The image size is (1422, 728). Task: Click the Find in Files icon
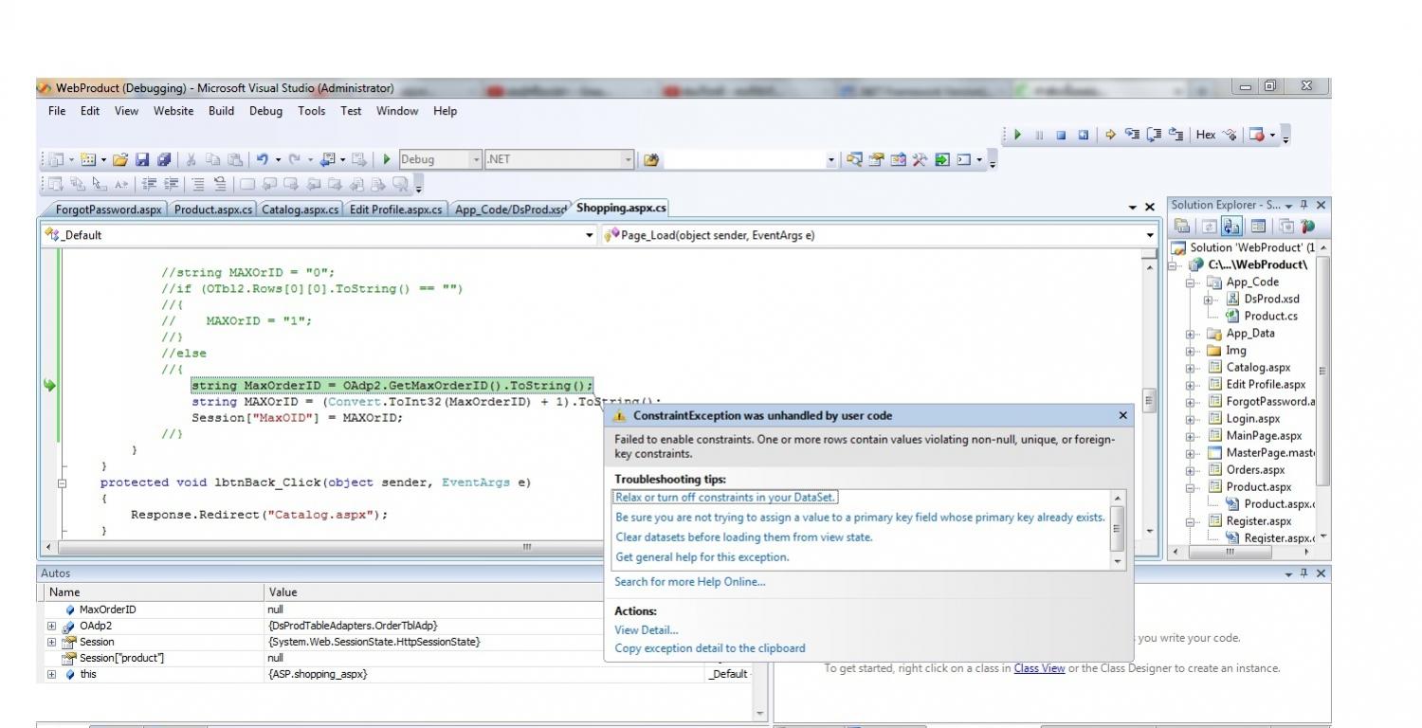650,159
